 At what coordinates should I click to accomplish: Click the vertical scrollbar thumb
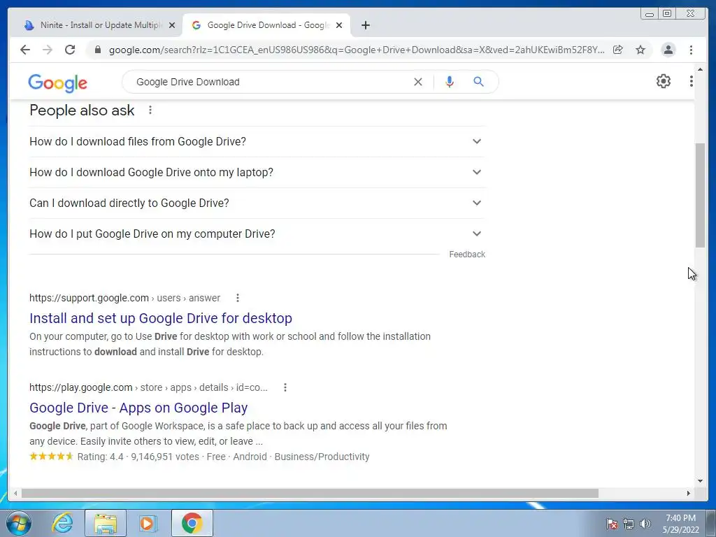point(700,196)
